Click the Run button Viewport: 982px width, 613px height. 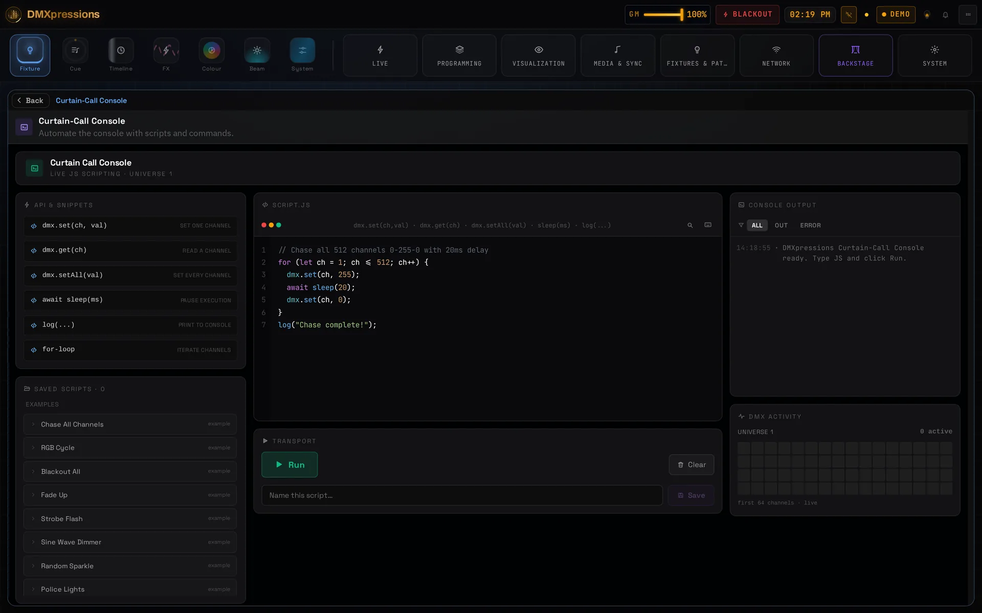289,465
